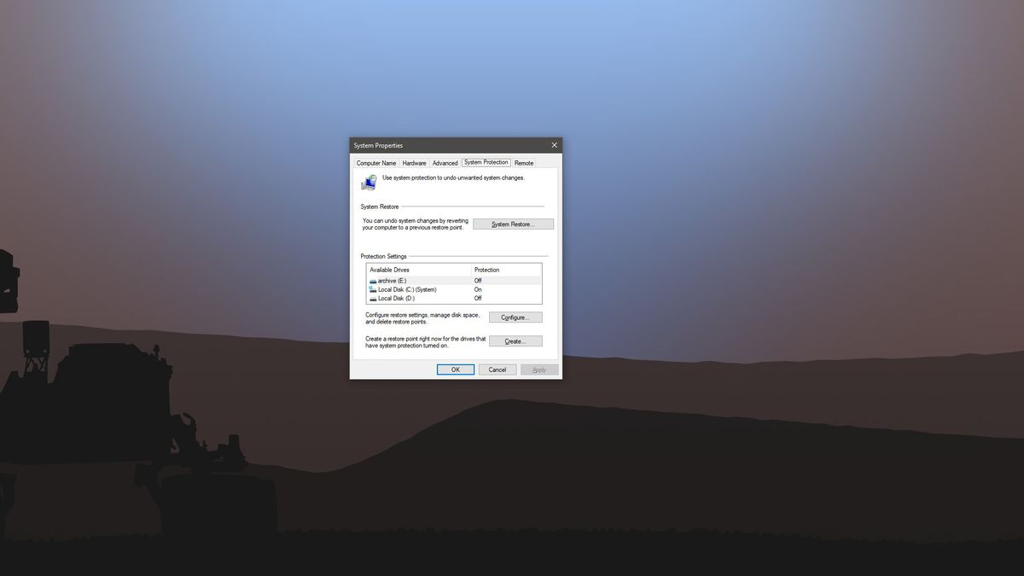This screenshot has width=1024, height=576.
Task: Open the Advanced tab
Action: pos(445,163)
